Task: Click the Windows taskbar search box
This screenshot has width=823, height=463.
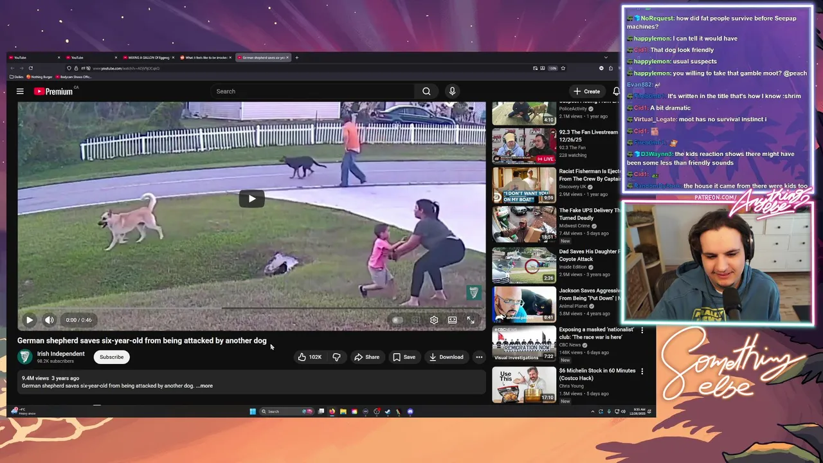Action: 287,412
